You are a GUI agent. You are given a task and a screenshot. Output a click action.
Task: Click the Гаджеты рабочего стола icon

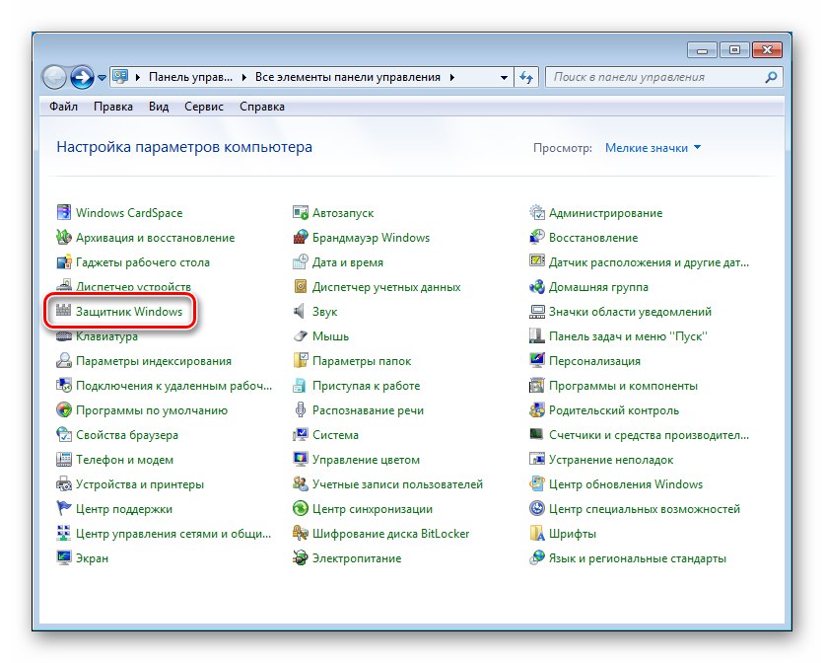[64, 262]
